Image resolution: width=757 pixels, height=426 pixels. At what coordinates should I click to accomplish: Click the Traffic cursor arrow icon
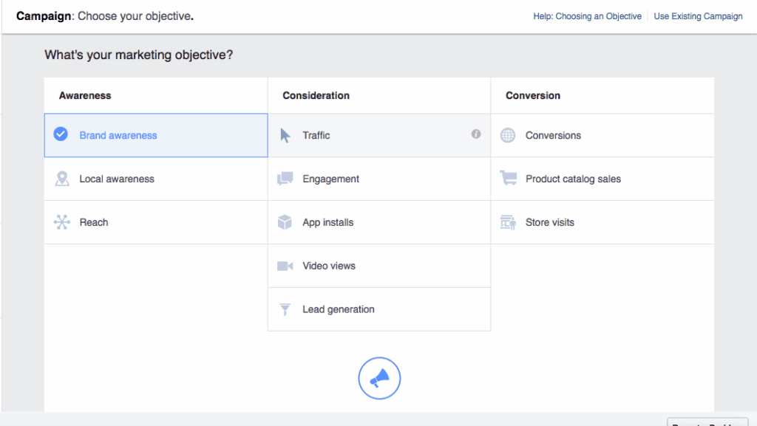click(285, 136)
